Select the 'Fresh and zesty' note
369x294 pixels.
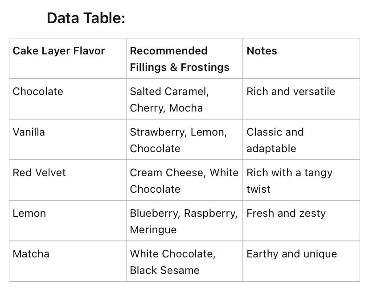pos(286,213)
